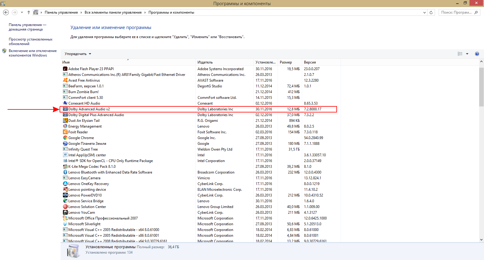
Task: Click the vertical scrollbar thumb
Action: pyautogui.click(x=481, y=87)
